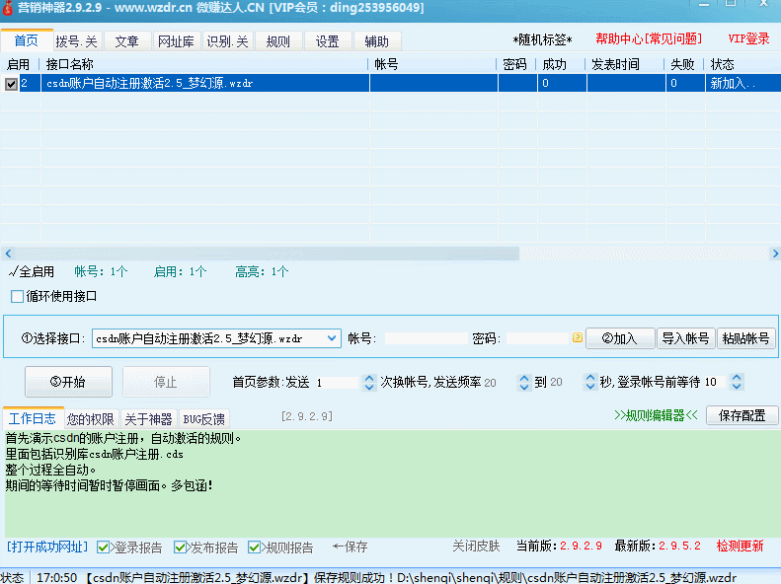781x584 pixels.
Task: Decrease 发送频率 minimum with down arrow
Action: pyautogui.click(x=524, y=387)
